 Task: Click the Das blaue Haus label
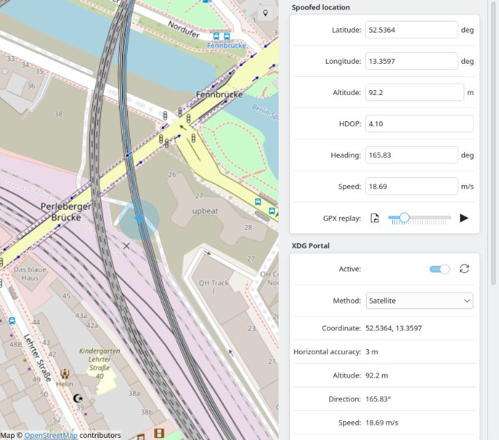(x=30, y=274)
